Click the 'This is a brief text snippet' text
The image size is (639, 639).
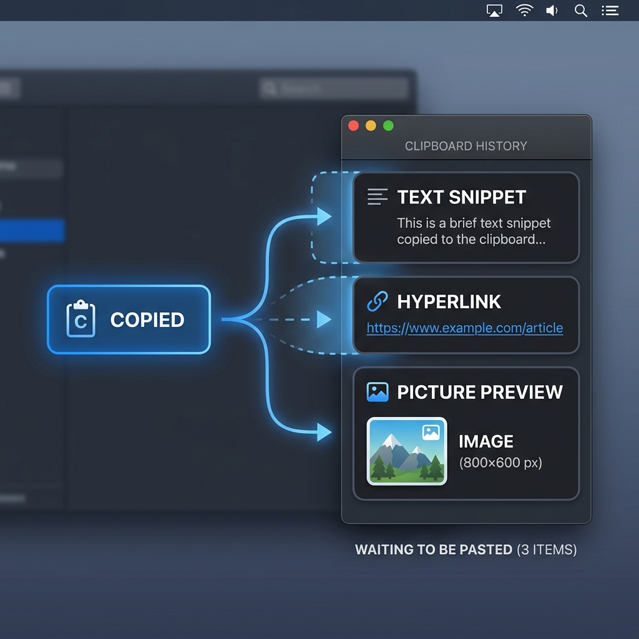coord(474,223)
